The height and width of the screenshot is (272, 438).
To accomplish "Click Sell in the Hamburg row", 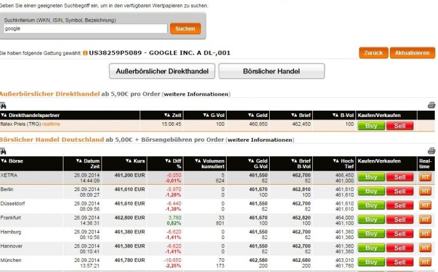I will coord(400,234).
